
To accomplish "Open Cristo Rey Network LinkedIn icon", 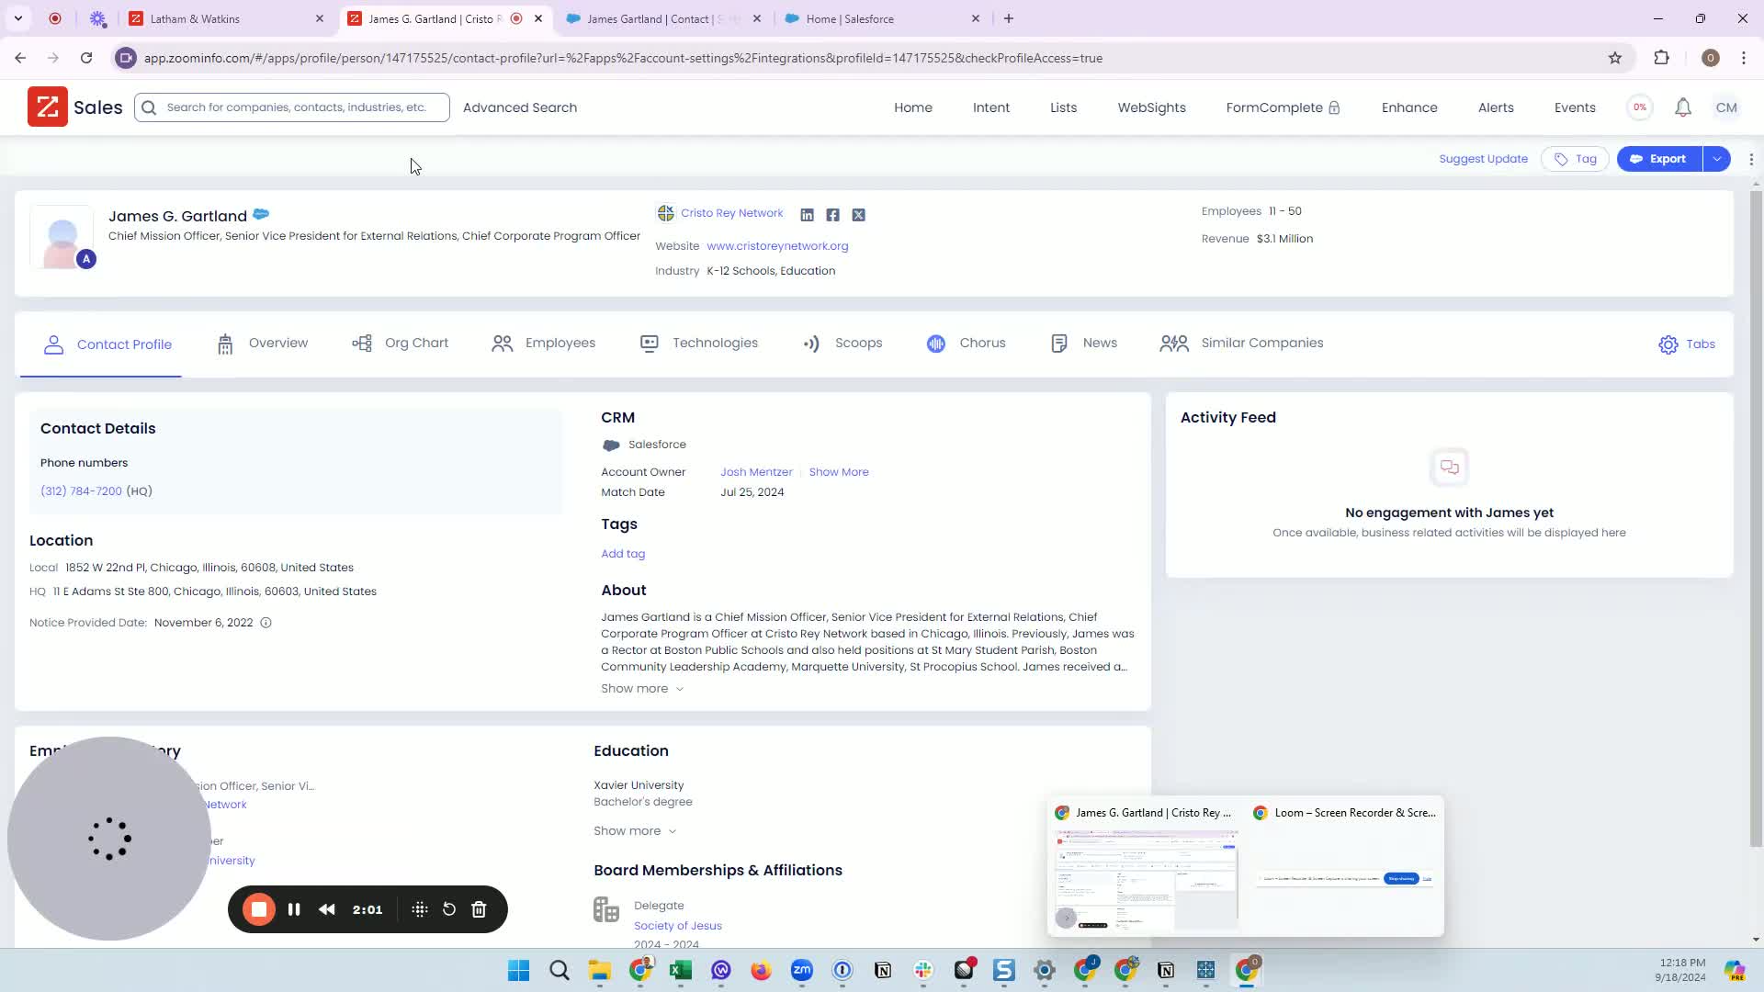I will pyautogui.click(x=807, y=215).
